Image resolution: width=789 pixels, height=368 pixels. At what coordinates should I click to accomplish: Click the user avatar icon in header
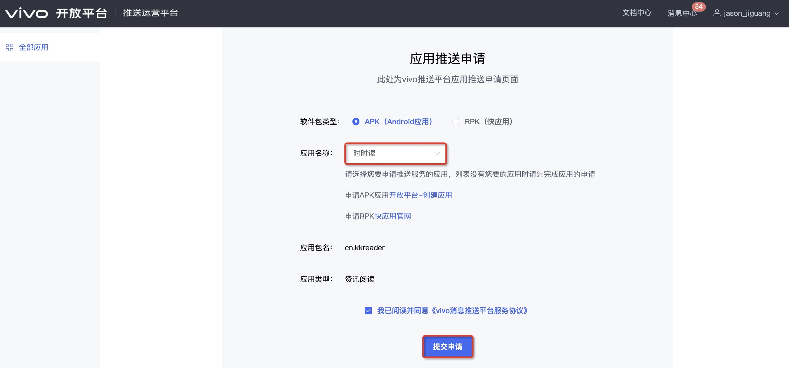coord(717,13)
